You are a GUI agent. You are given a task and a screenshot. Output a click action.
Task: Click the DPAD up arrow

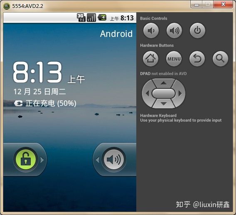tap(164, 83)
